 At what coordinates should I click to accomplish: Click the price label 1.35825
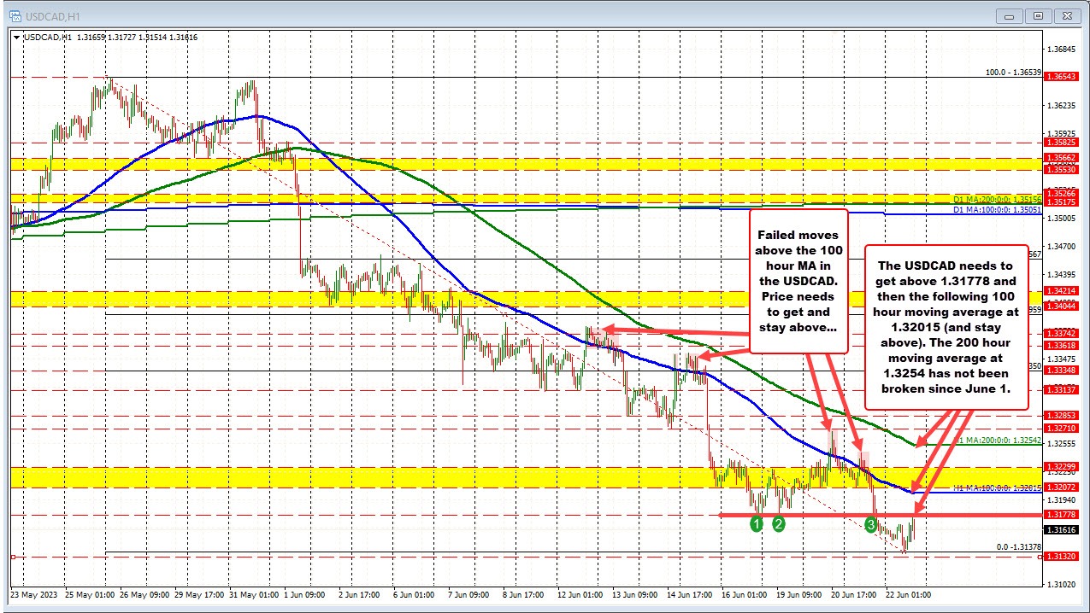1059,143
